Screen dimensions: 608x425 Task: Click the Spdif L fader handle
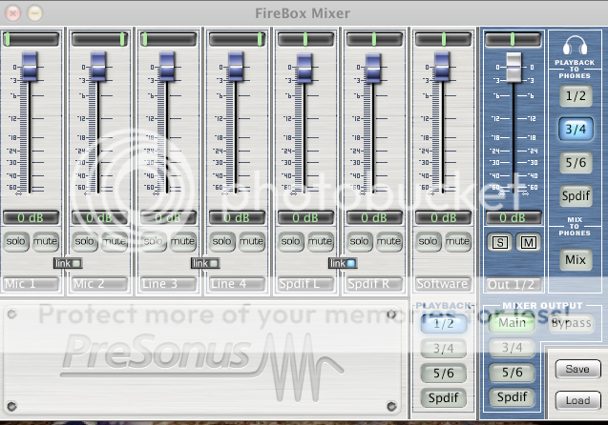pyautogui.click(x=304, y=69)
